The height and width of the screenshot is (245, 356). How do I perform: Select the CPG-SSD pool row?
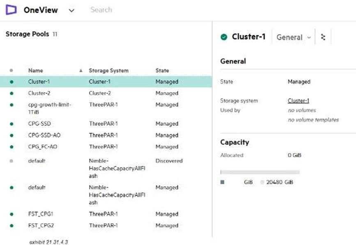[x=106, y=124]
